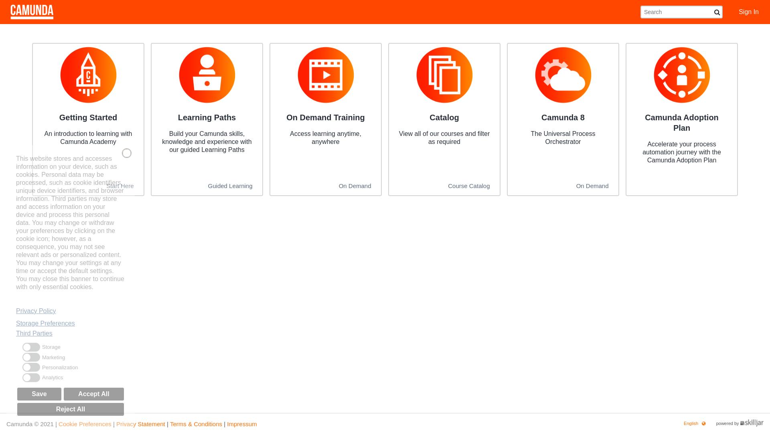Toggle the Storage cookie switch
Screen dimensions: 770x433
(x=31, y=347)
